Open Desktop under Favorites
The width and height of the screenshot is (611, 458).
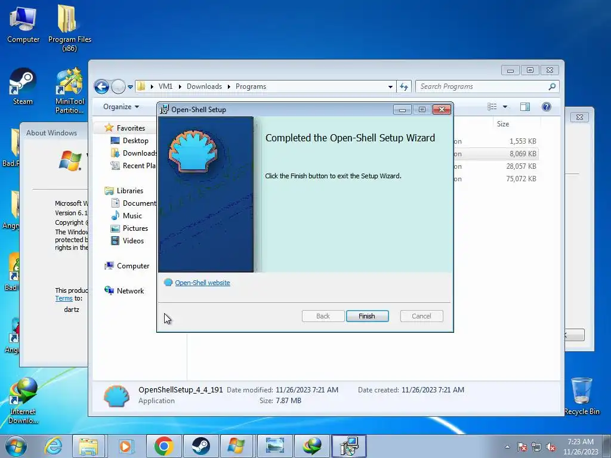coord(135,141)
